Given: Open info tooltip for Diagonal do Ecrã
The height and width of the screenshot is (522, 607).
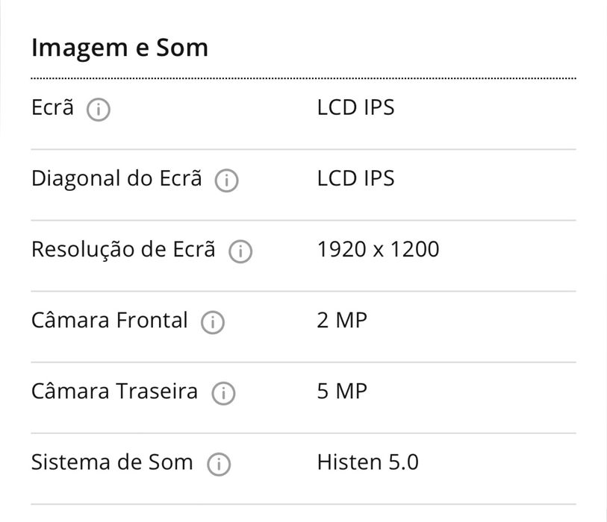Looking at the screenshot, I should (x=226, y=180).
